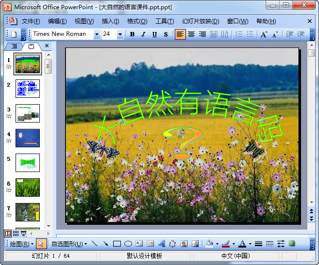The image size is (319, 265).
Task: Toggle Bold formatting
Action: click(132, 34)
